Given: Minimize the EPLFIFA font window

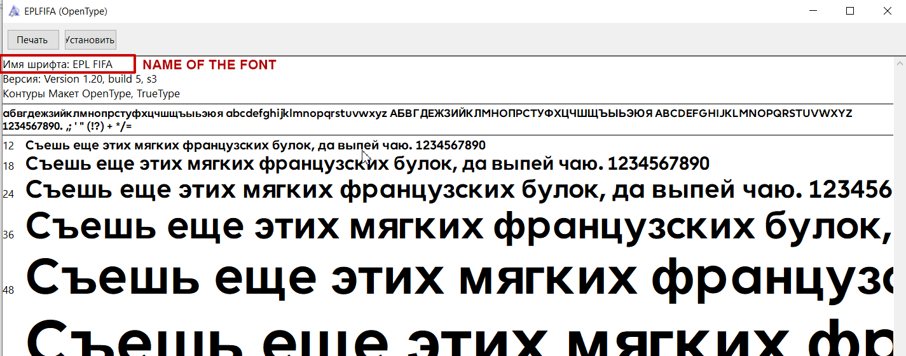Looking at the screenshot, I should coord(814,11).
